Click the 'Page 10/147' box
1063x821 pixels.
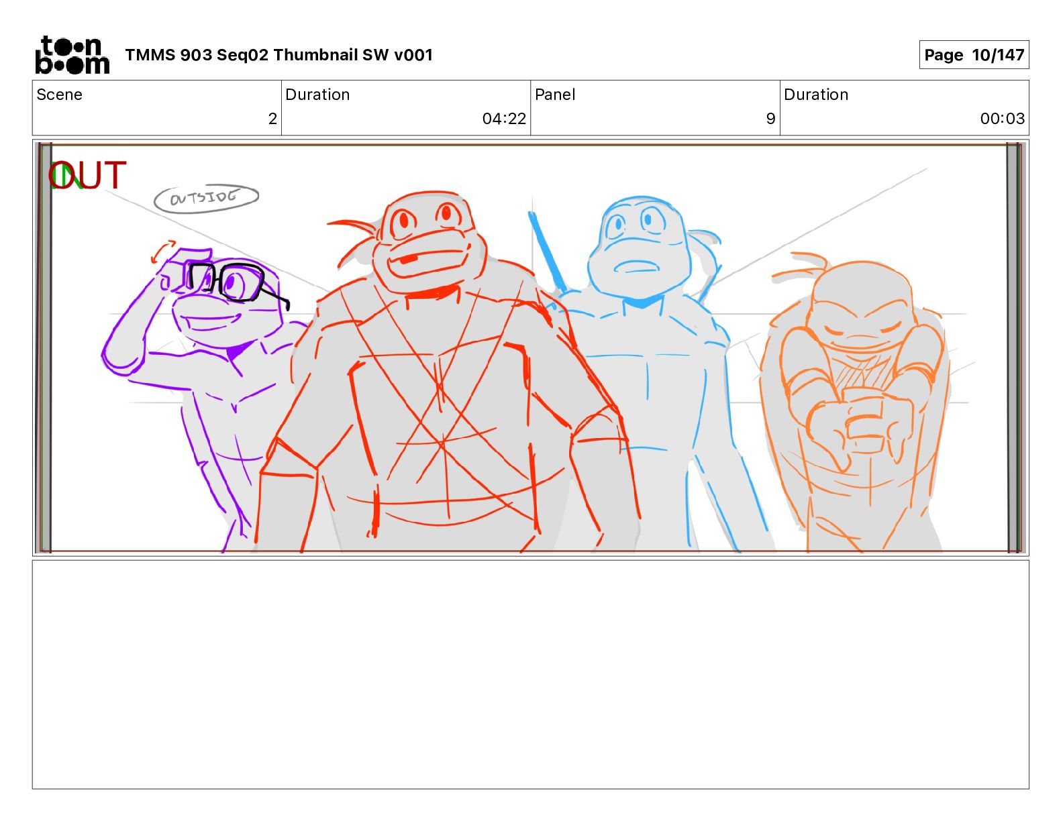pos(974,55)
